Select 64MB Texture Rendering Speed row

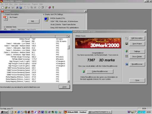tap(34, 75)
